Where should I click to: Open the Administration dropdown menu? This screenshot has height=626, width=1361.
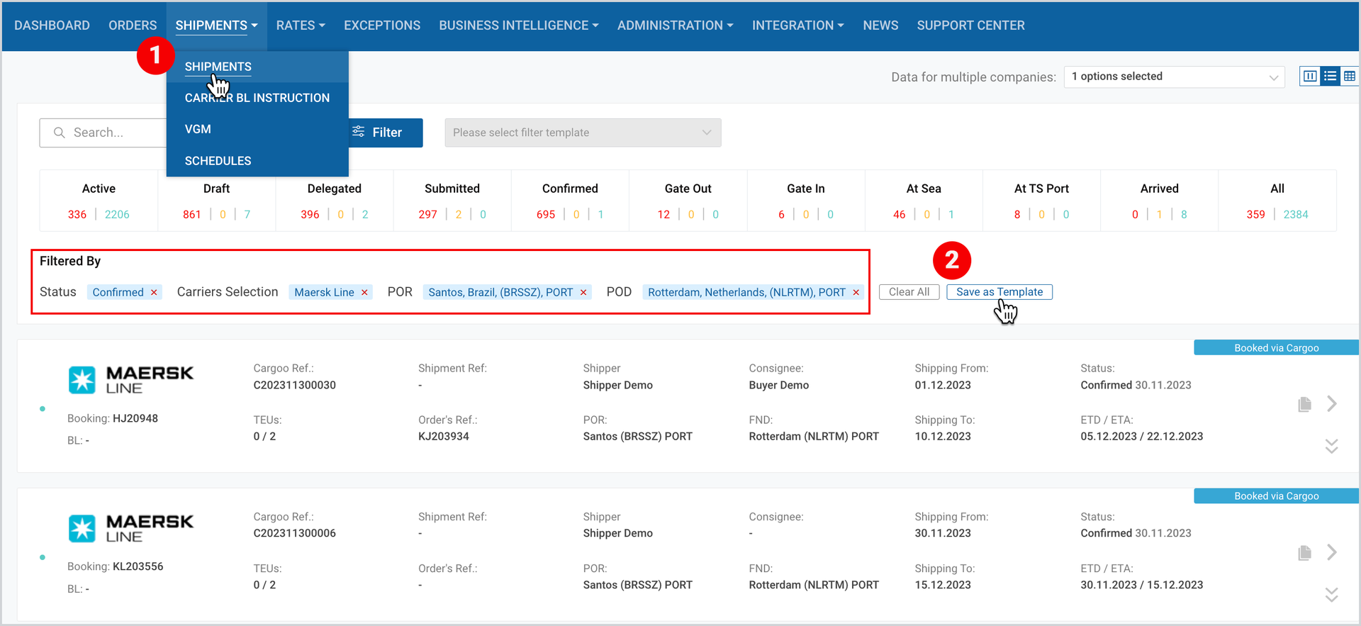tap(675, 26)
